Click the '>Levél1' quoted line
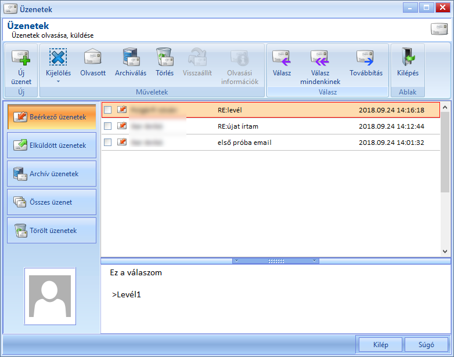 tap(127, 294)
